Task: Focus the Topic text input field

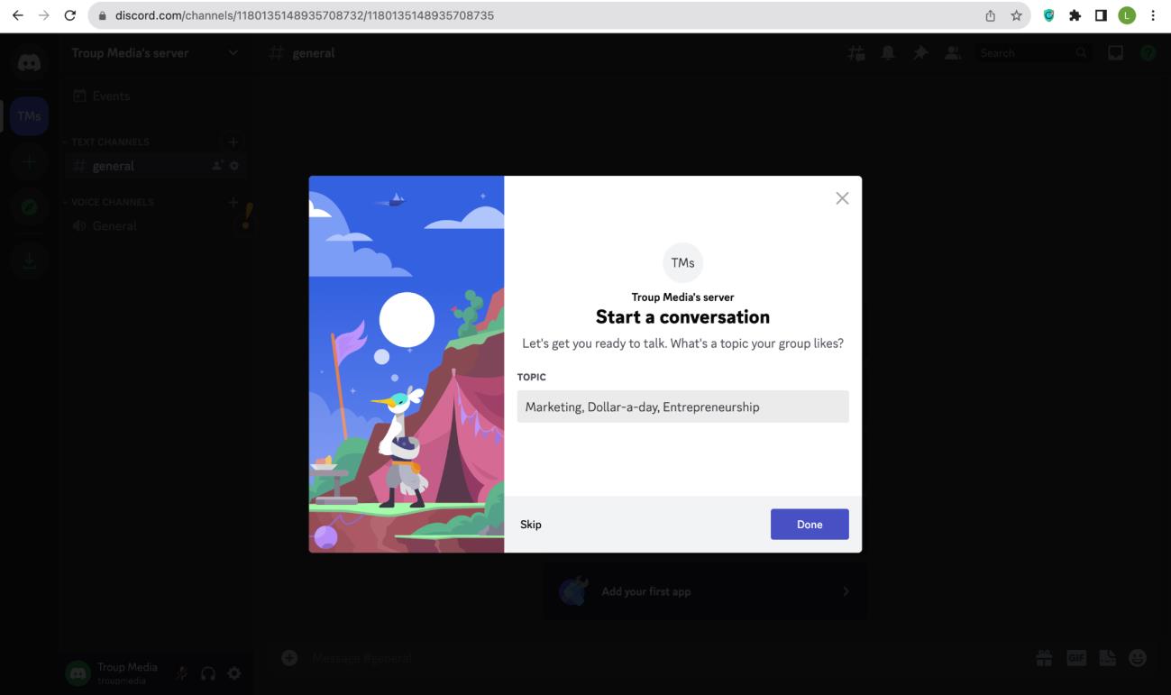Action: [x=682, y=407]
